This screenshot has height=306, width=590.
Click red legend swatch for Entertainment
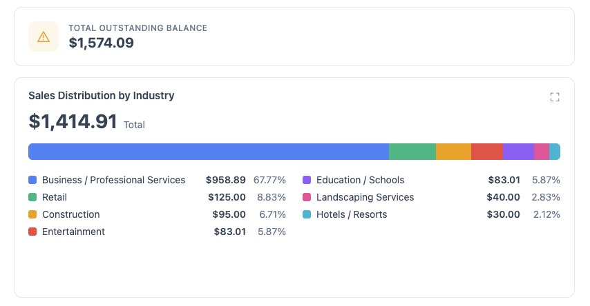[32, 232]
